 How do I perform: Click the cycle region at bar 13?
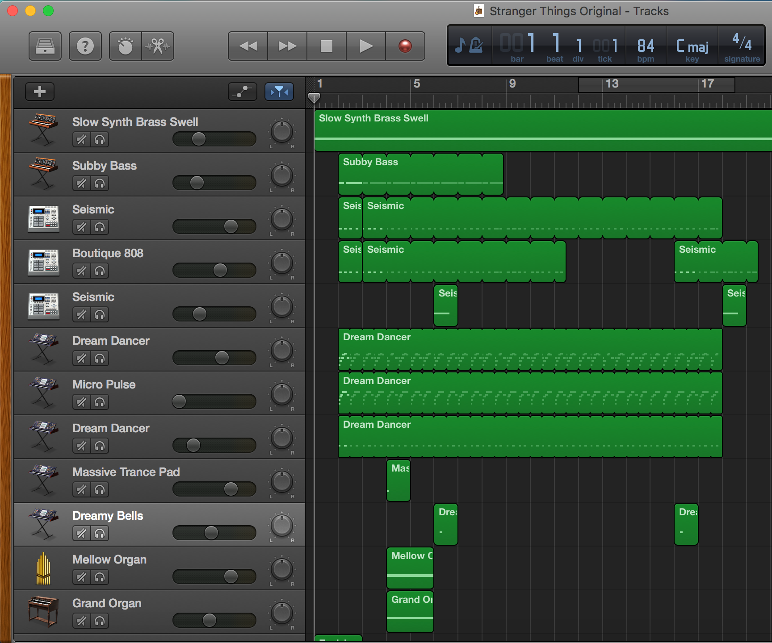tap(656, 84)
